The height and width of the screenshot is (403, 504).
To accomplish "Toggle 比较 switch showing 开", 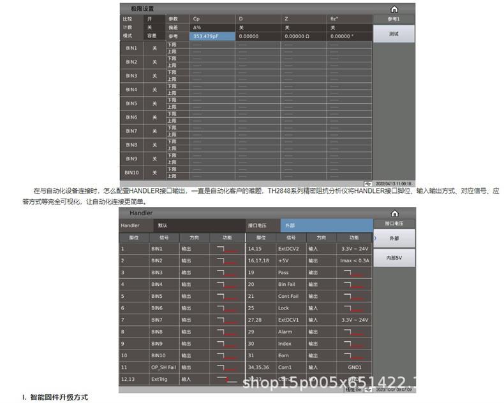I will [154, 19].
